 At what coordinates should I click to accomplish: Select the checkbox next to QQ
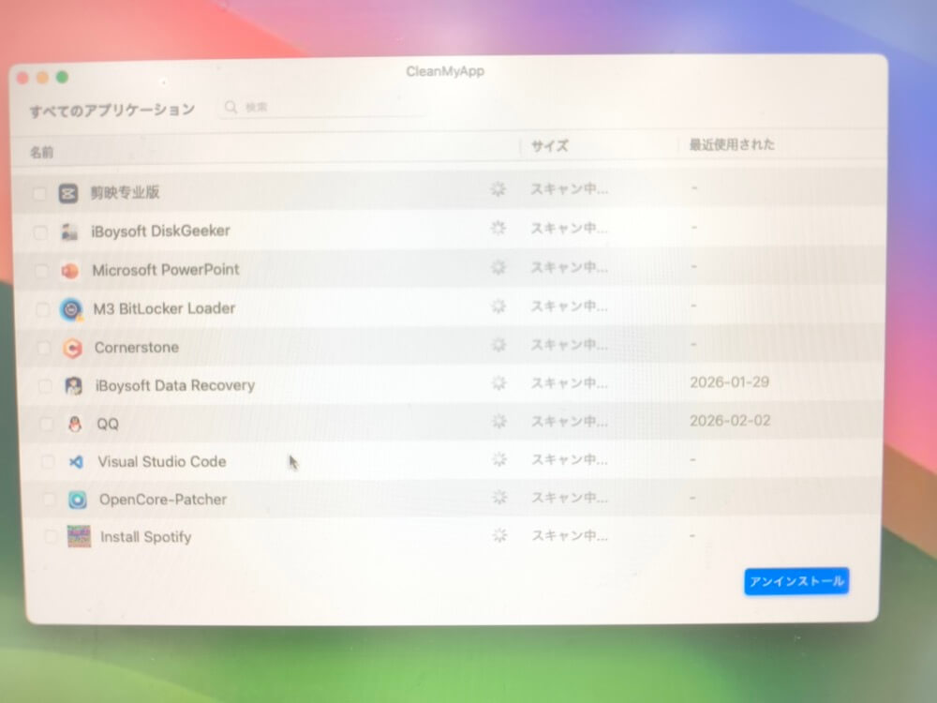coord(47,425)
